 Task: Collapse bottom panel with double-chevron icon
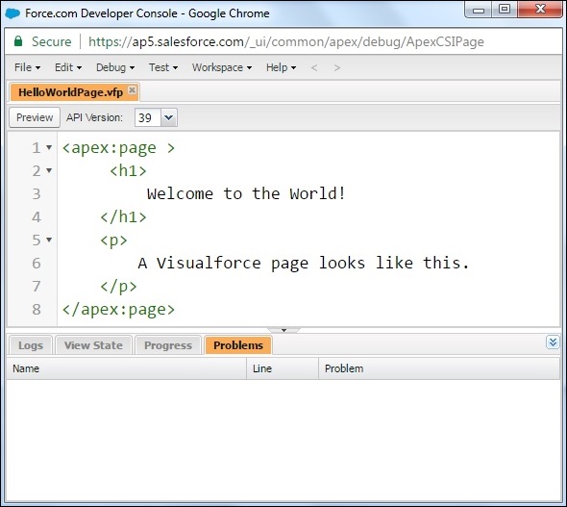[x=553, y=342]
